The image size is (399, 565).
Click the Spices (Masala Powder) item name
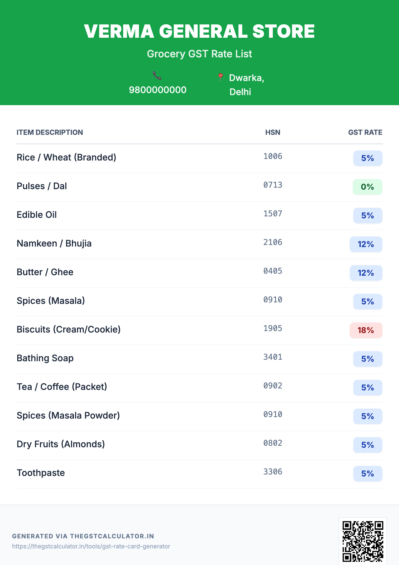[68, 416]
